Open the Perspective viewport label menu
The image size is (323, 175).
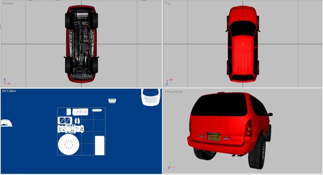point(173,91)
